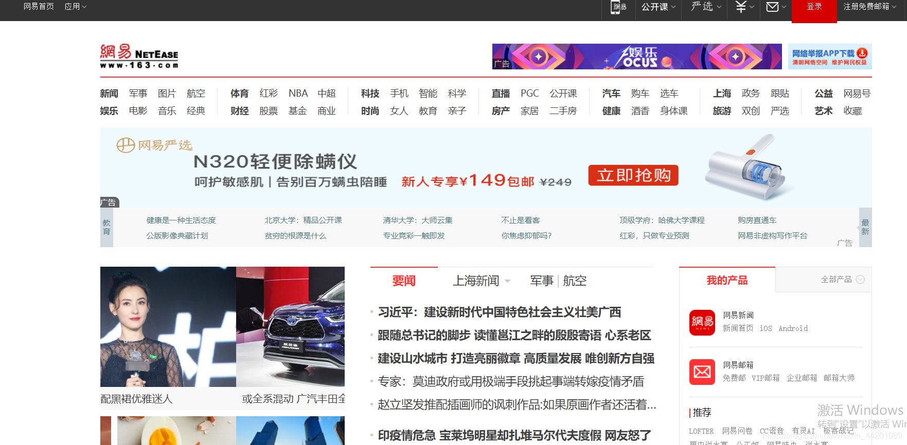This screenshot has width=907, height=445.
Task: Open the VIP邮箱 link
Action: (x=766, y=378)
